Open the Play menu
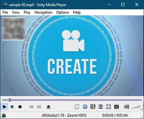 pyautogui.click(x=27, y=12)
